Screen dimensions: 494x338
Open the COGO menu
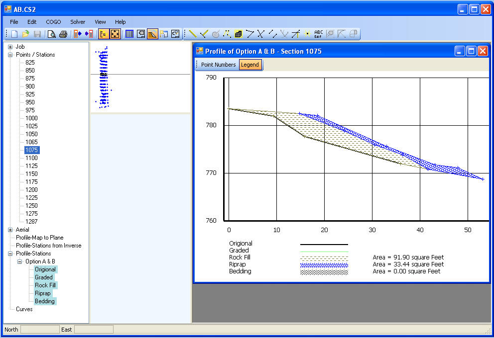click(x=53, y=22)
